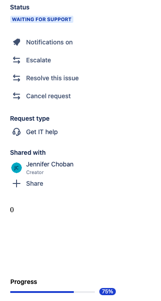The width and height of the screenshot is (161, 301).
Task: Choose Resolve this issue
Action: pyautogui.click(x=52, y=78)
